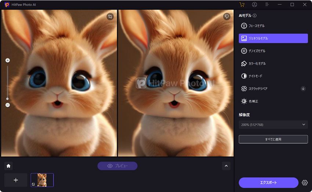Select the rabbit image thumbnail

(x=42, y=180)
